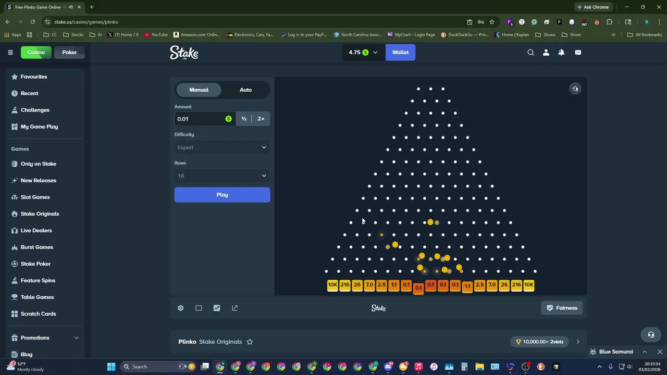The height and width of the screenshot is (375, 667).
Task: Click the Ask Chrome button
Action: pyautogui.click(x=593, y=7)
